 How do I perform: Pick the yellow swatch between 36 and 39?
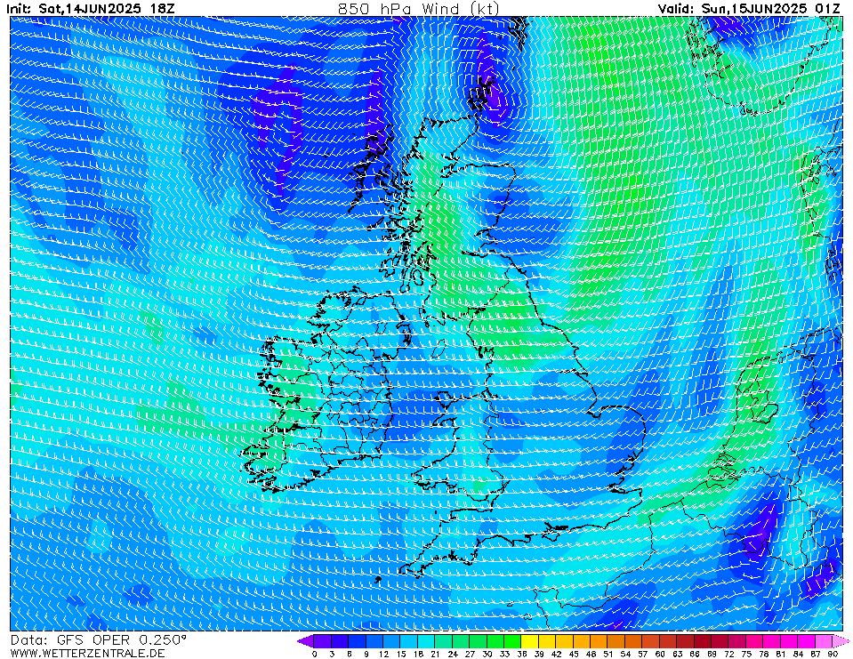pyautogui.click(x=530, y=641)
